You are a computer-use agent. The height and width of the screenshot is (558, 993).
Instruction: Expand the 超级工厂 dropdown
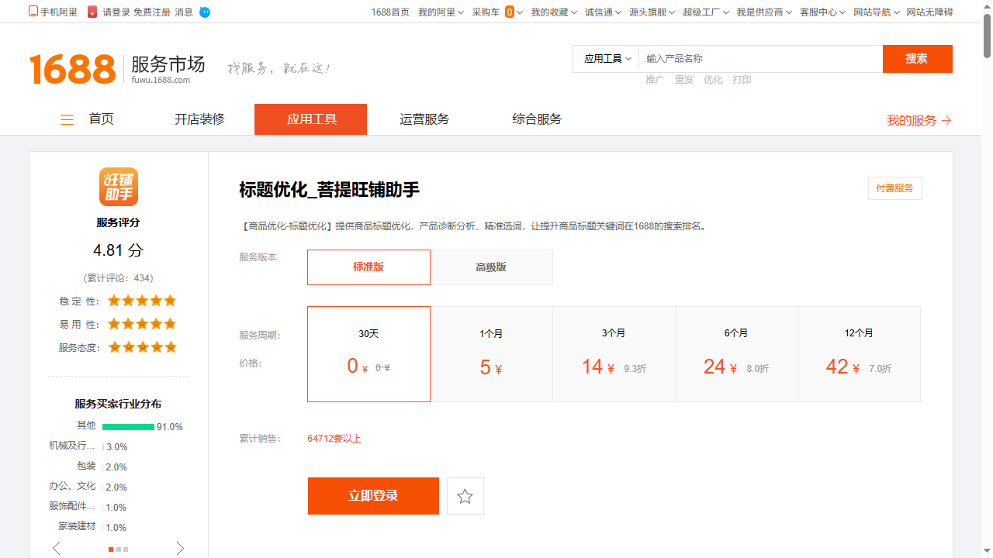click(x=706, y=12)
